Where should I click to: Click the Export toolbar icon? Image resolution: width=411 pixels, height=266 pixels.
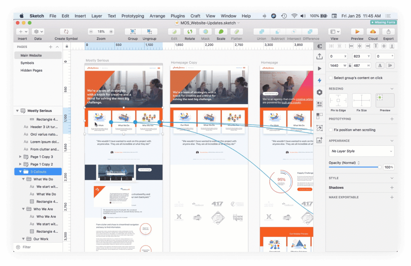[388, 32]
